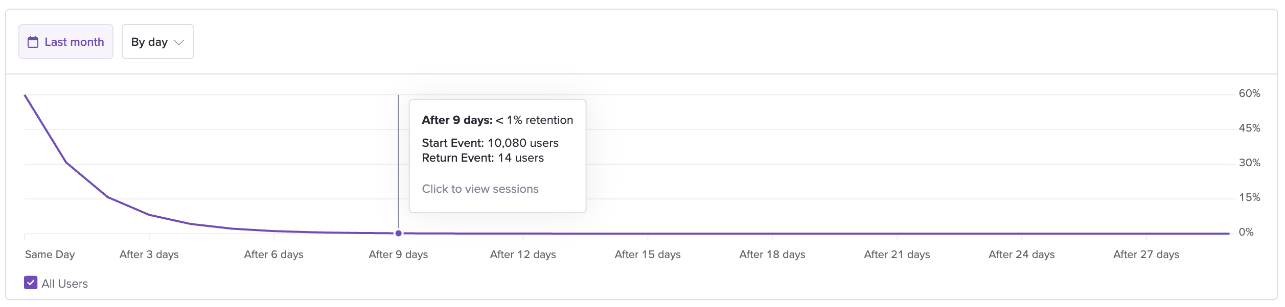This screenshot has height=307, width=1285.
Task: Open the Last month date range
Action: (x=66, y=42)
